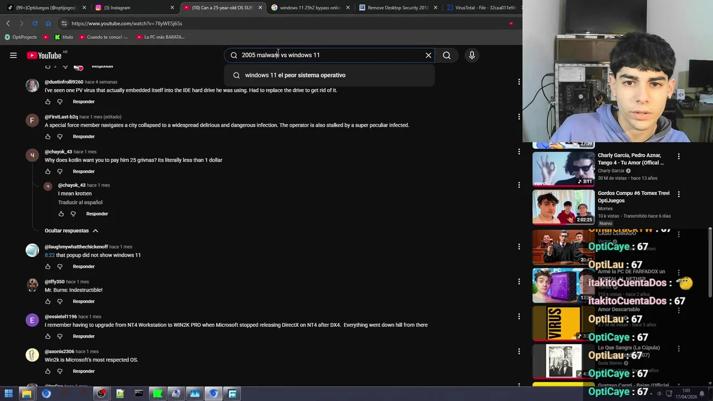Open 'Cuando te conocí' bookmark

coord(104,37)
